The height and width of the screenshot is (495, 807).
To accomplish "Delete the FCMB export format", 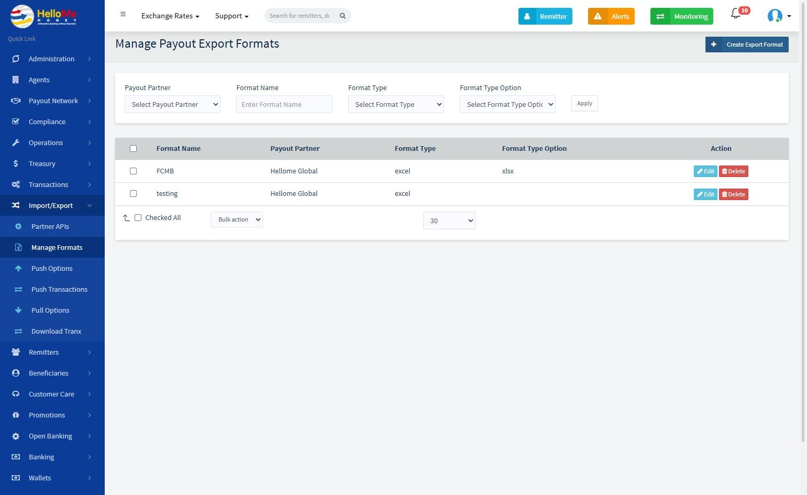I will pyautogui.click(x=733, y=171).
